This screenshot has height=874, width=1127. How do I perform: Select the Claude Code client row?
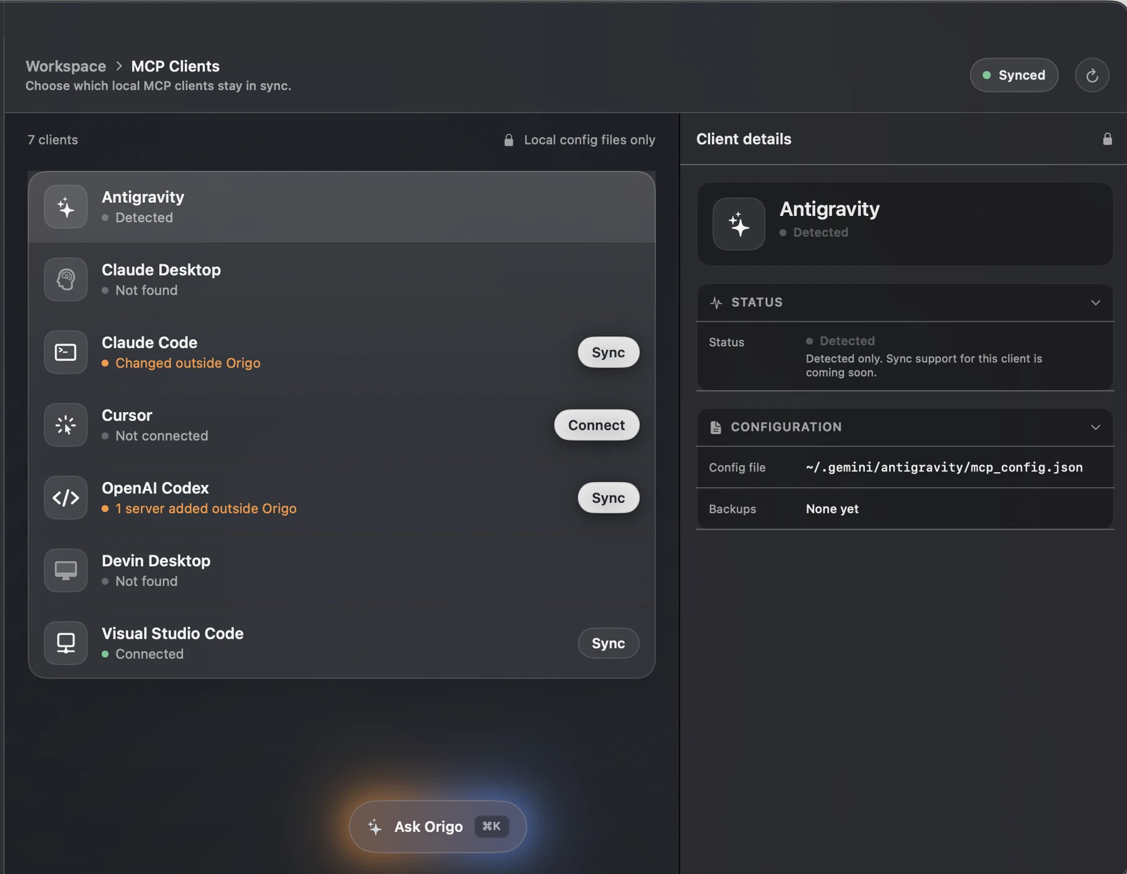[342, 352]
